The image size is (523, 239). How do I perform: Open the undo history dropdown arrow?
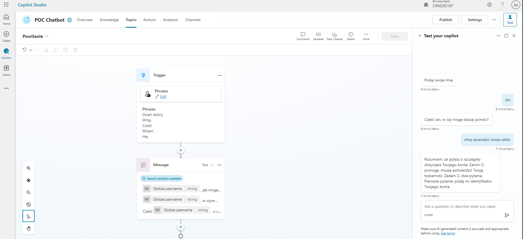coord(31,50)
